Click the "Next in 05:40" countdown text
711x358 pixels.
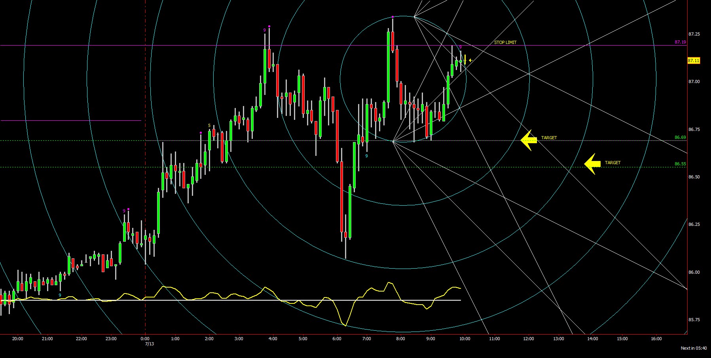coord(694,348)
